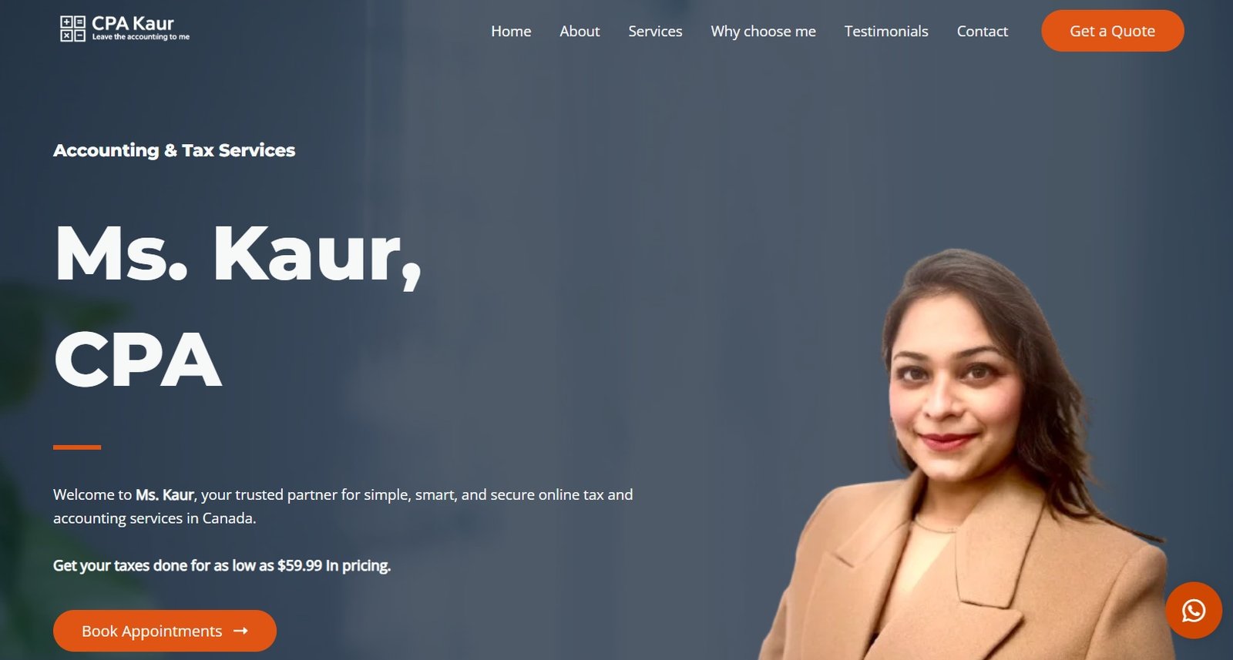The height and width of the screenshot is (660, 1233).
Task: Select Why choose me in navigation
Action: (x=763, y=31)
